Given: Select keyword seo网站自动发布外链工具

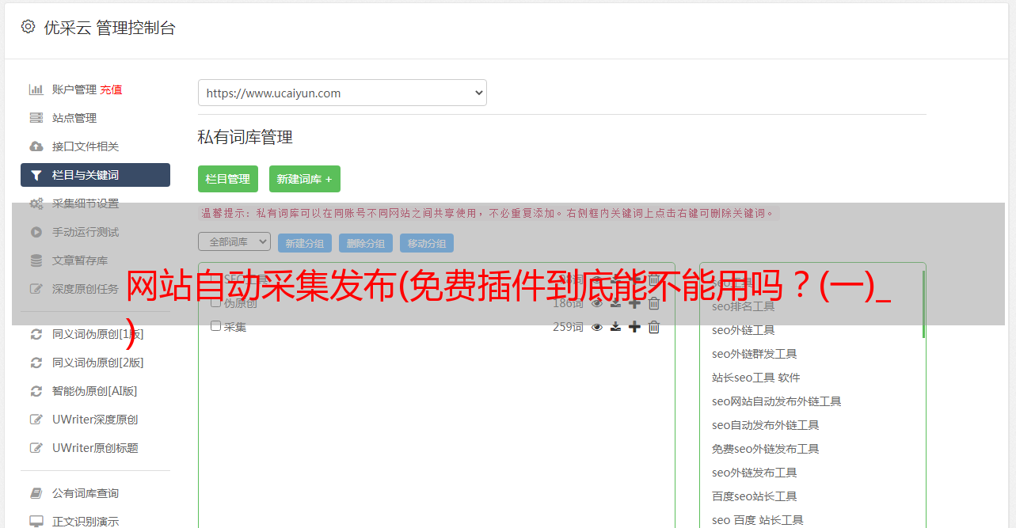Looking at the screenshot, I should coord(776,401).
